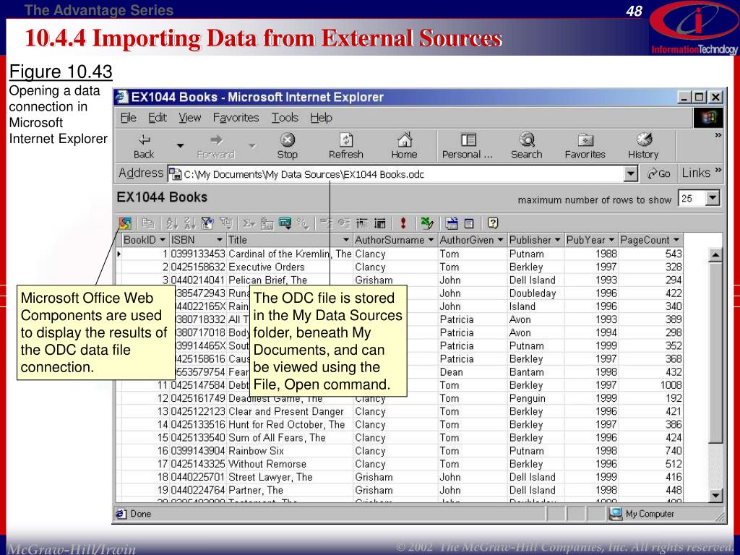
Task: Open the AutoCalc sigma icon
Action: [249, 223]
